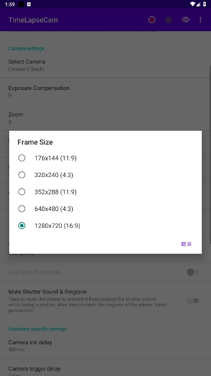
Task: Pick the 640x480 (4:3) frame size
Action: pyautogui.click(x=105, y=209)
